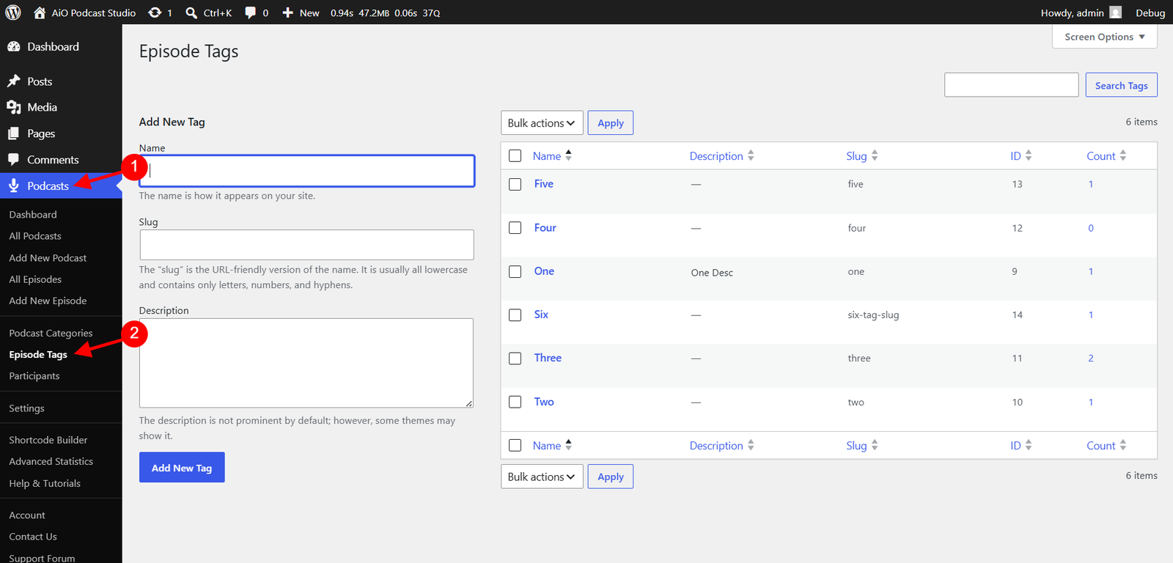Click in the tag Name input field
1173x563 pixels.
pos(306,171)
